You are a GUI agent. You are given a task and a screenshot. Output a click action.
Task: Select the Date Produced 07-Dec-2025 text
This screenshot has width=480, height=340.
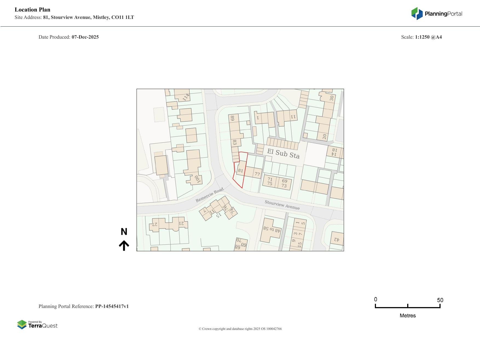click(x=69, y=37)
